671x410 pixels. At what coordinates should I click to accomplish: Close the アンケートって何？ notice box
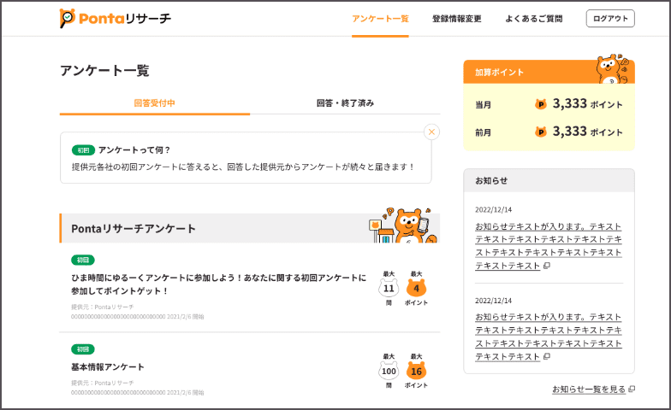(431, 132)
